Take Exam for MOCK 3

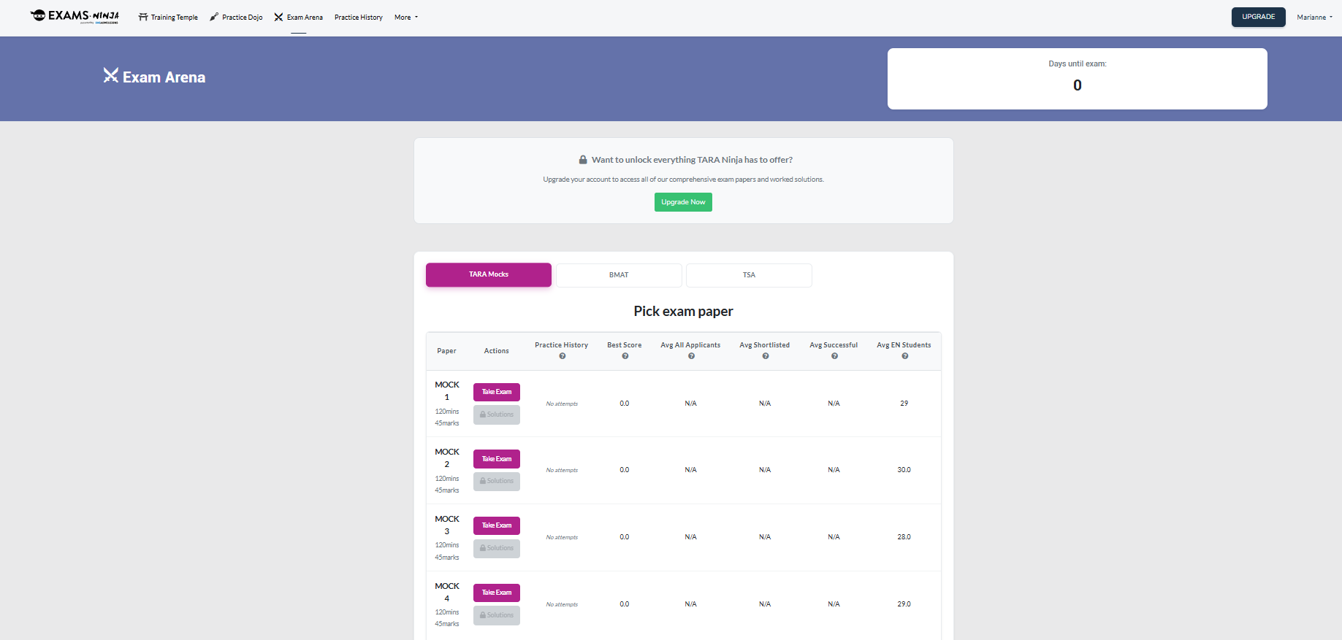(497, 525)
